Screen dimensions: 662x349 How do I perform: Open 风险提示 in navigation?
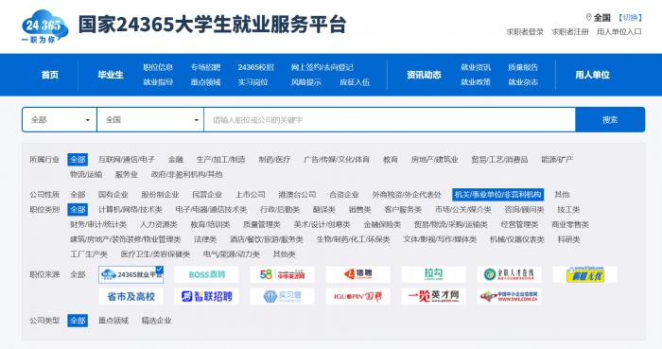click(305, 82)
